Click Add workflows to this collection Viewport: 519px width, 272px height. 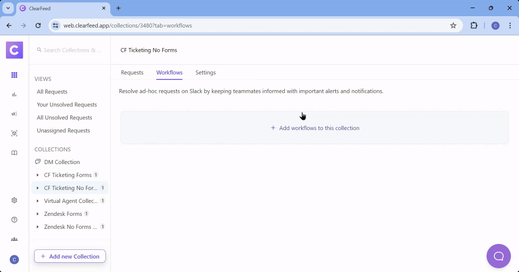tap(315, 128)
